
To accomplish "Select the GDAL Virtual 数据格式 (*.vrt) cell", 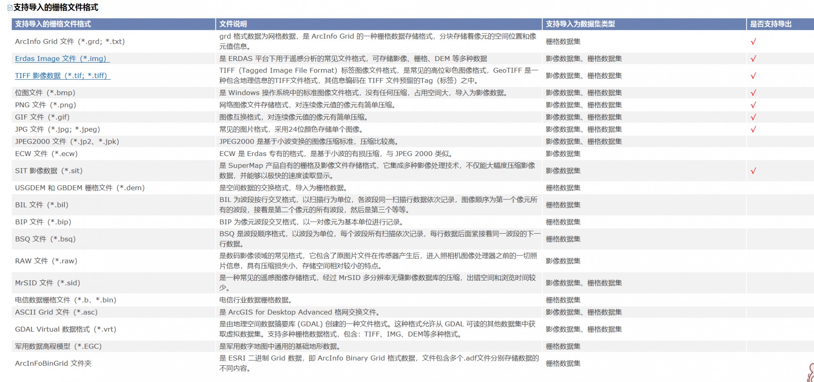I will coord(113,329).
